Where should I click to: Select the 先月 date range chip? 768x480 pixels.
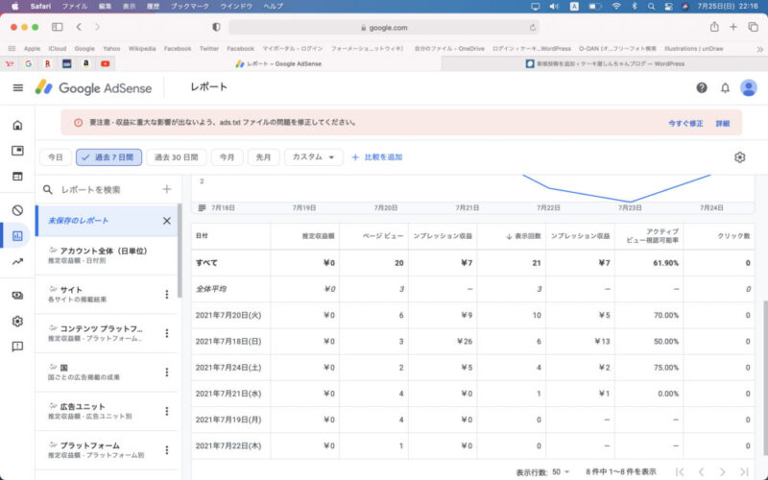tap(263, 157)
